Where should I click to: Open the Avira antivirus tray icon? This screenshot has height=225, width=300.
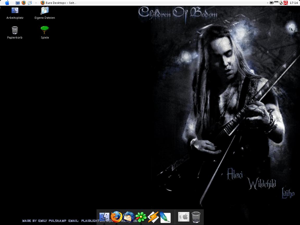pos(286,3)
